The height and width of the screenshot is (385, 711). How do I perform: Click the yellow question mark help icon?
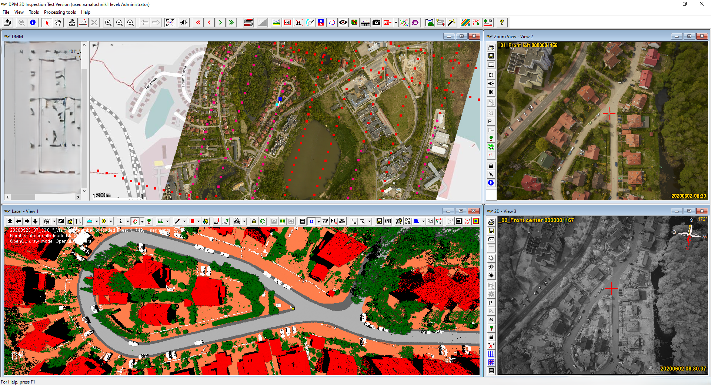coord(502,23)
